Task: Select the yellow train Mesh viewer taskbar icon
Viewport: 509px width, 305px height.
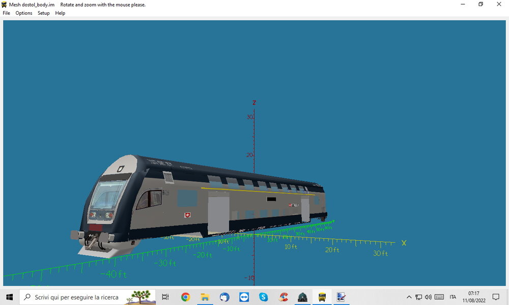Action: tap(322, 297)
